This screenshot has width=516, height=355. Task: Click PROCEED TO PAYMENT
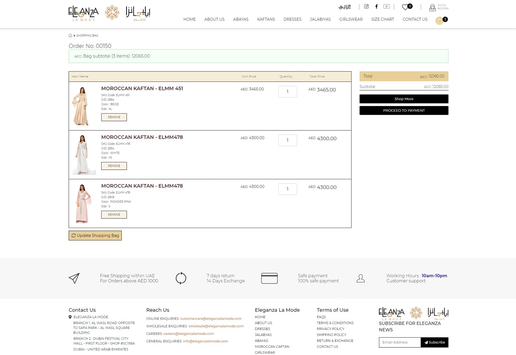click(404, 110)
